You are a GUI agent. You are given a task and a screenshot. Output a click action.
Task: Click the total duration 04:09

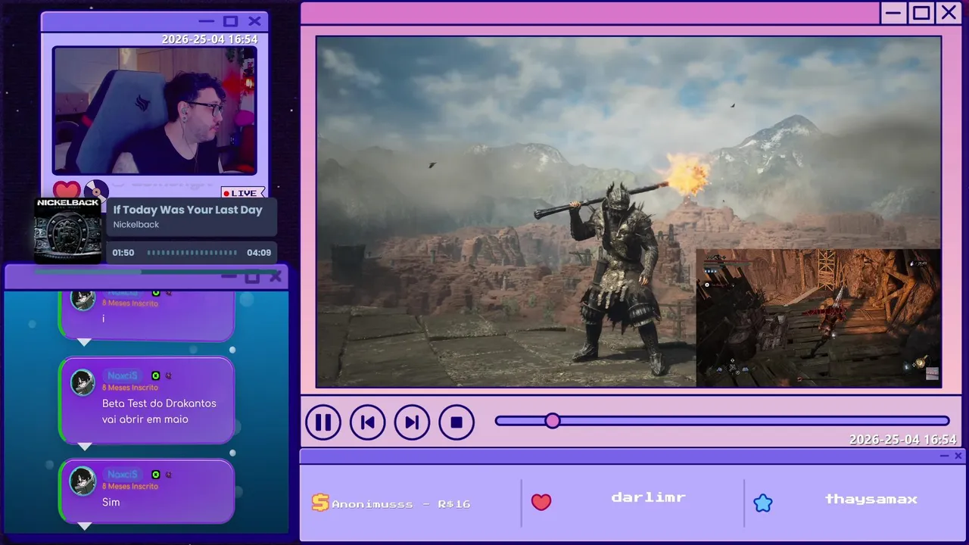point(259,253)
